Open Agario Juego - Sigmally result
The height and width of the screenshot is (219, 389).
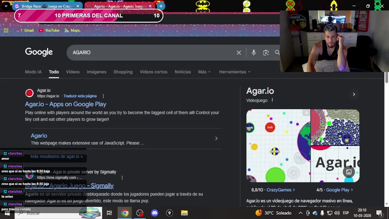tap(69, 186)
